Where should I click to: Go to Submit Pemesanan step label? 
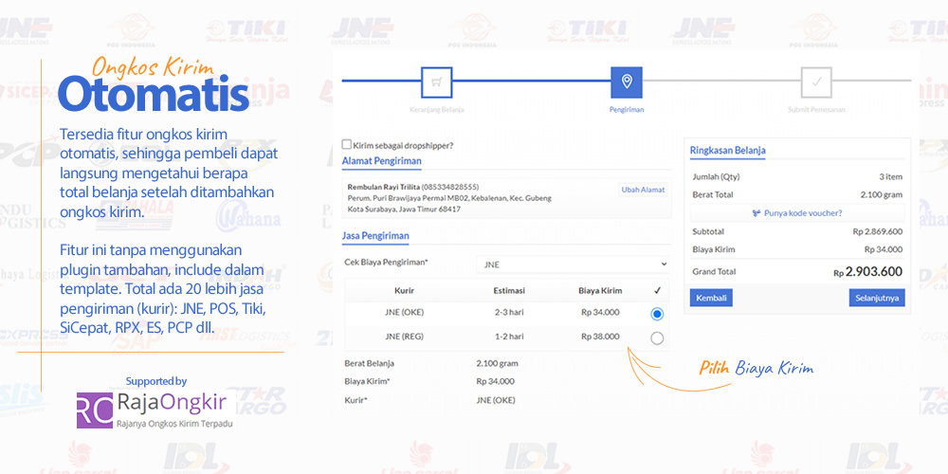(x=816, y=110)
